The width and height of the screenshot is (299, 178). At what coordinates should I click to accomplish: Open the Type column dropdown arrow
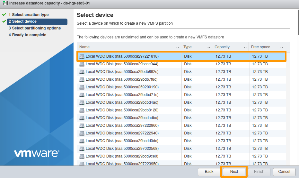pos(208,47)
